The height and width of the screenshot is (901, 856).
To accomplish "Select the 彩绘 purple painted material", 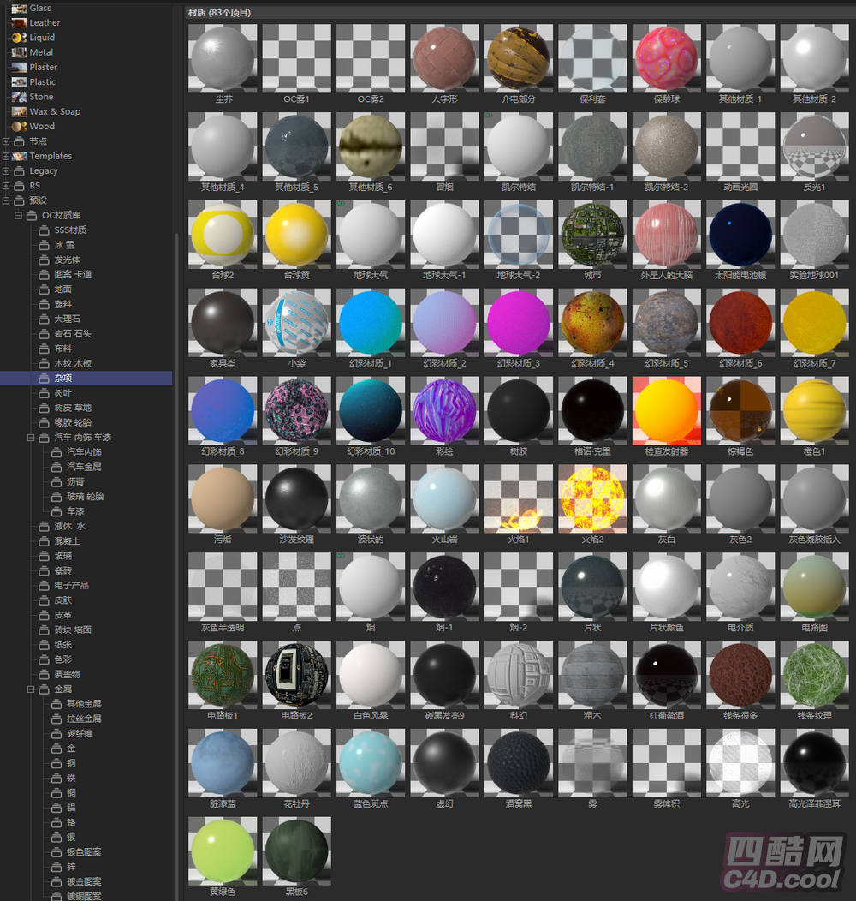I will point(444,410).
